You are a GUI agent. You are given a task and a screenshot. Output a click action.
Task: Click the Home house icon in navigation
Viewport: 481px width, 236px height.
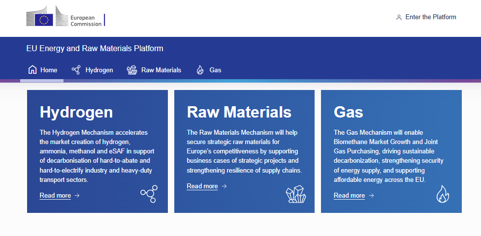(32, 70)
